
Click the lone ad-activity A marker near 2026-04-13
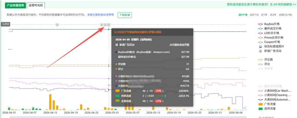pyautogui.click(x=57, y=25)
